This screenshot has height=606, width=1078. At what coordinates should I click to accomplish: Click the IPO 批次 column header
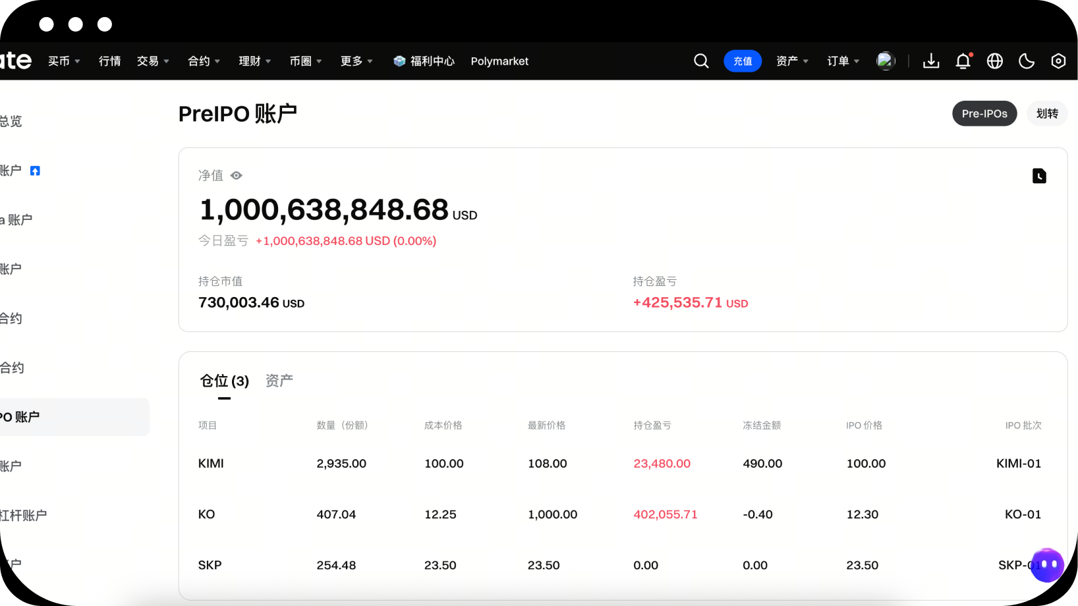[x=1023, y=426]
